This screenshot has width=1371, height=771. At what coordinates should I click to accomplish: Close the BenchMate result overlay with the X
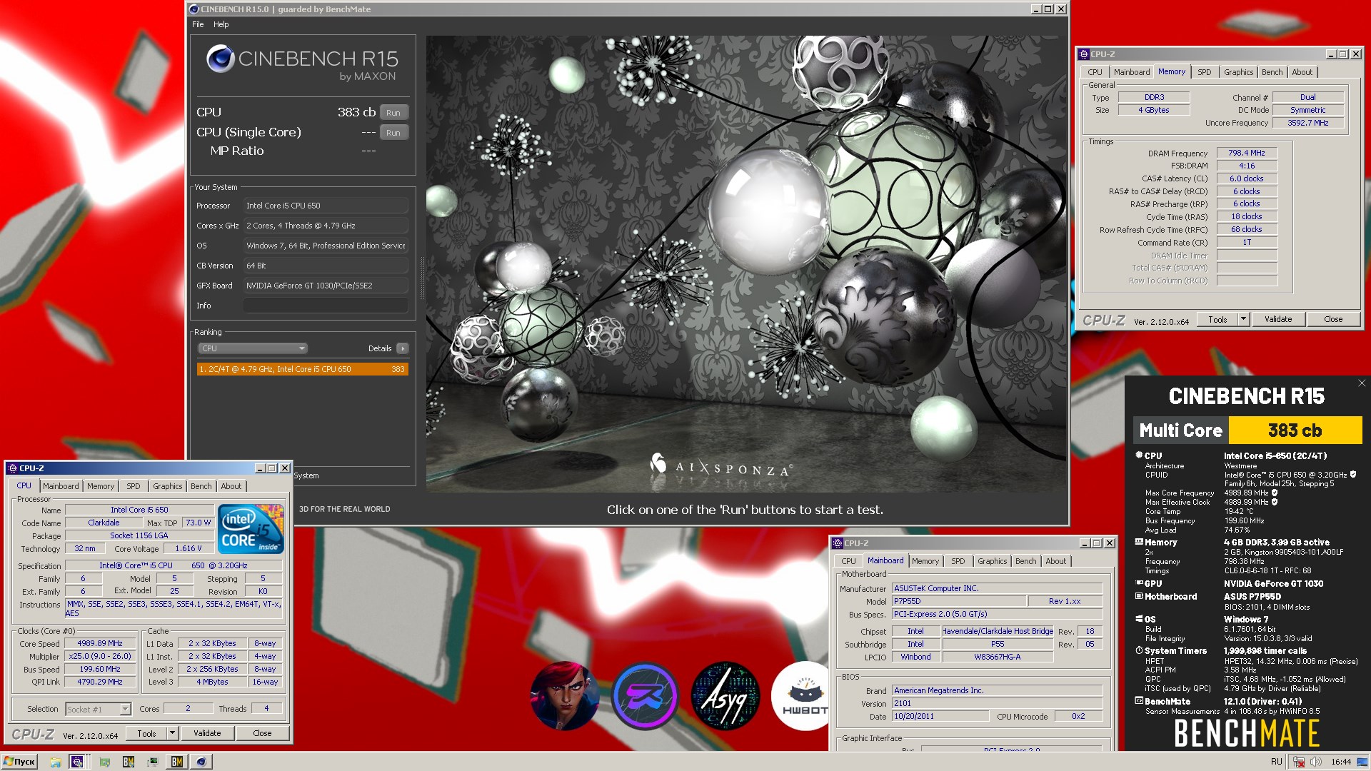pyautogui.click(x=1362, y=383)
